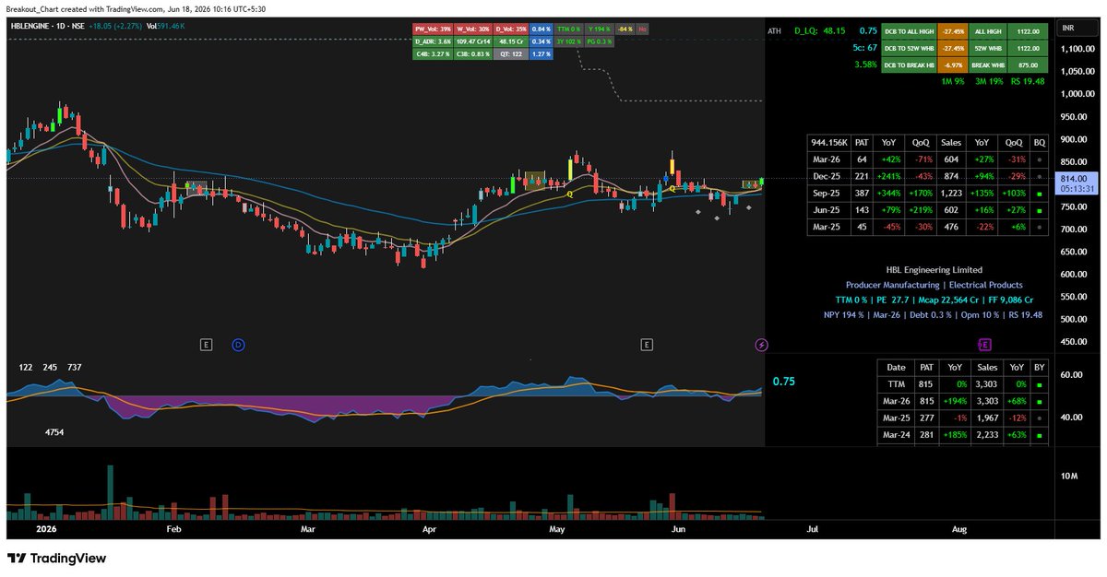The image size is (1107, 577).
Task: Click the green BY square in Mar-24 row
Action: [1040, 435]
